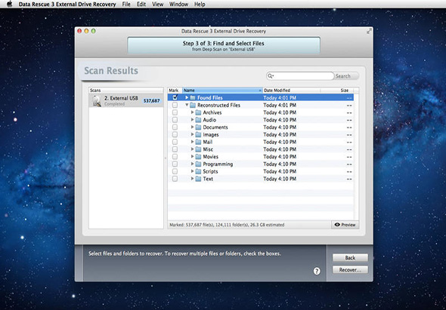Open the File menu

[126, 5]
